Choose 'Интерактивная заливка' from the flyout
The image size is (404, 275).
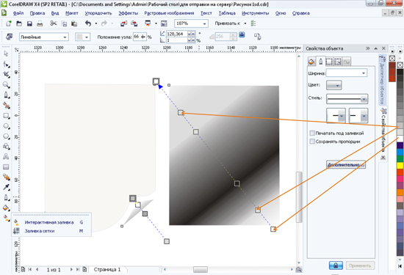[x=51, y=222]
